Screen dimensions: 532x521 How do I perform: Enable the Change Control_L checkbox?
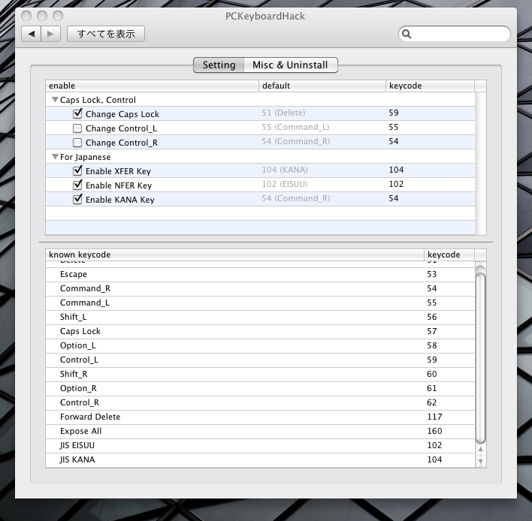[x=77, y=128]
